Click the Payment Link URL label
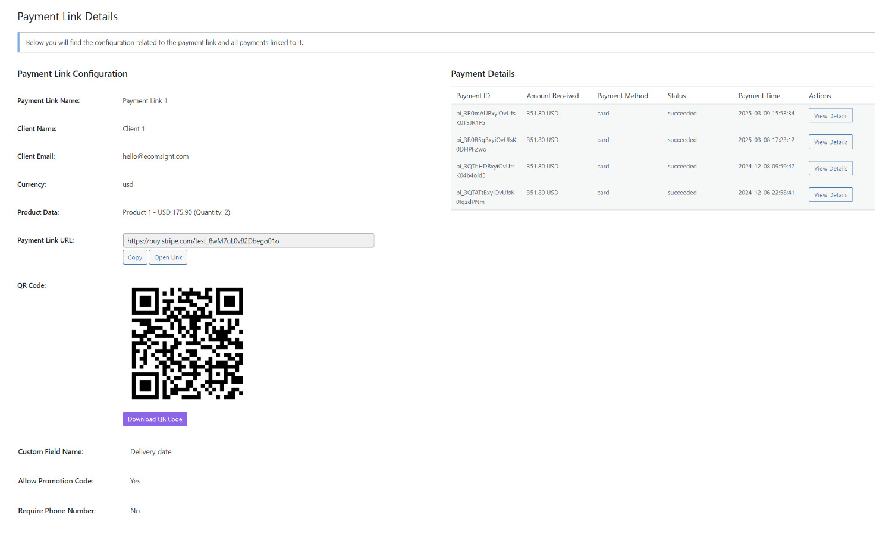The height and width of the screenshot is (534, 892). 46,240
